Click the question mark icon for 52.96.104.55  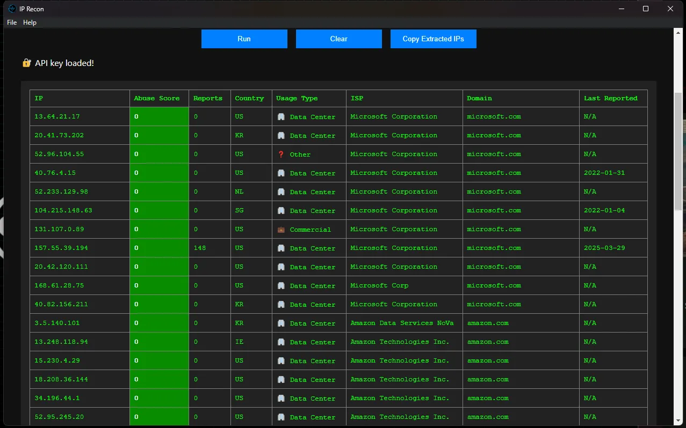pyautogui.click(x=281, y=154)
